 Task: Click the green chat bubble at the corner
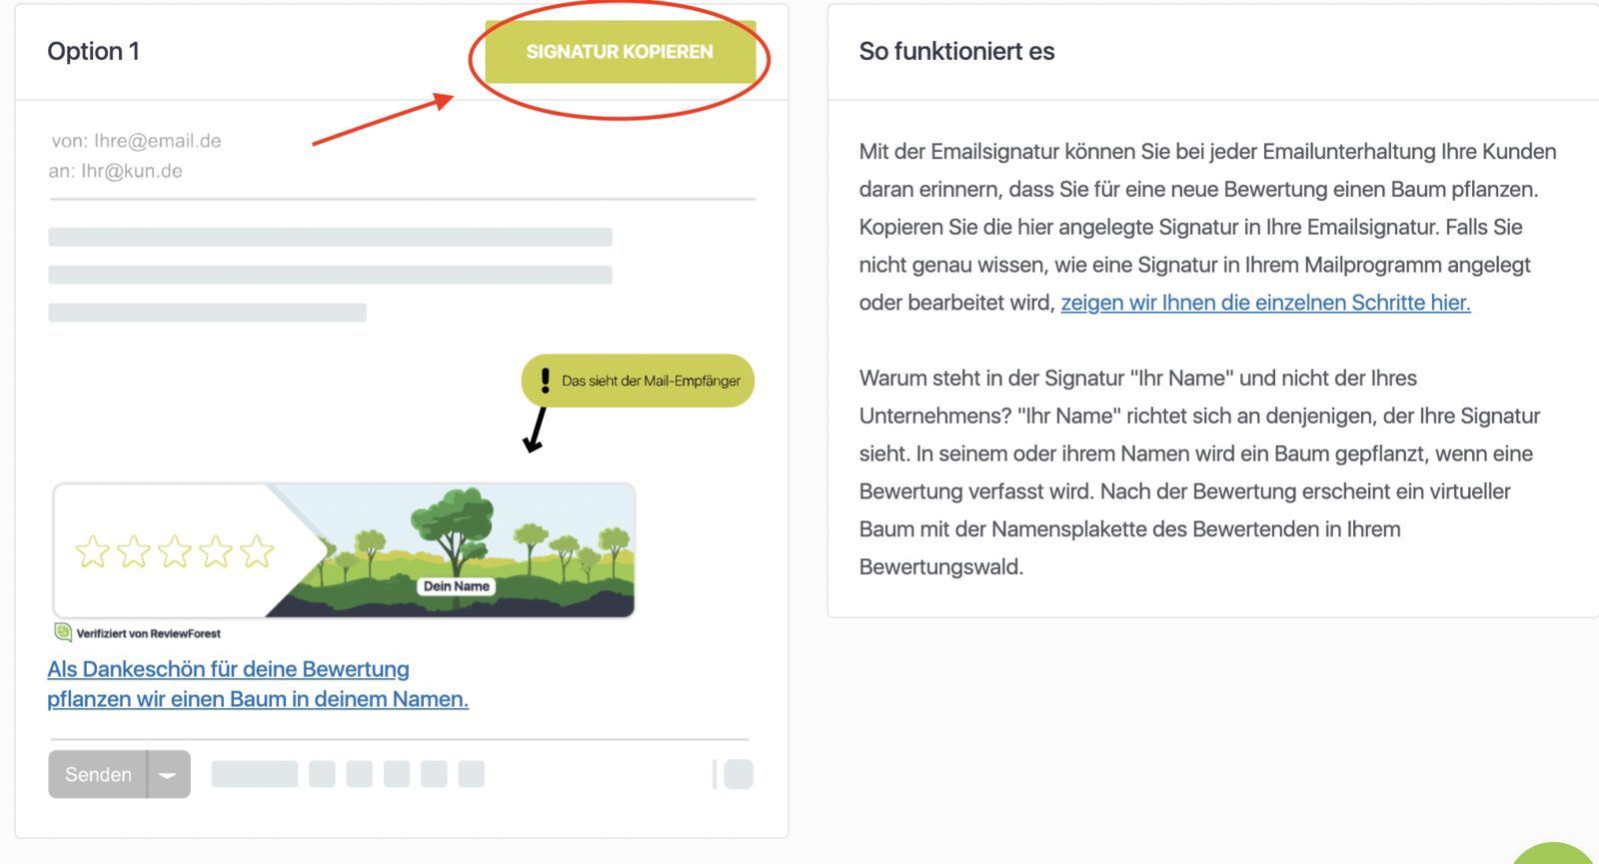[1554, 854]
